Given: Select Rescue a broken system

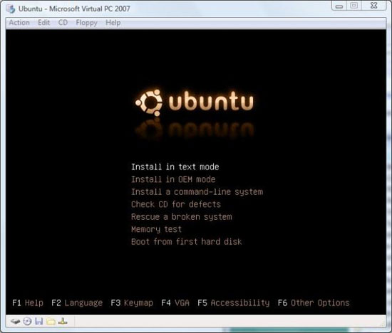Looking at the screenshot, I should point(182,217).
